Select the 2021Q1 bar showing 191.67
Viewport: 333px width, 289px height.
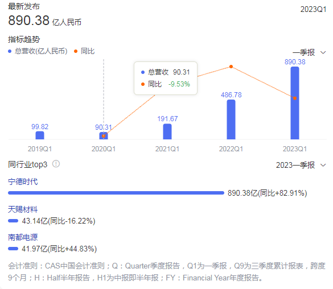[167, 131]
